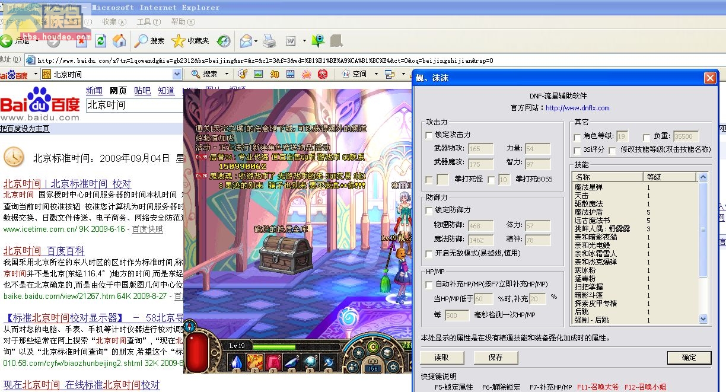Screen dimensions: 726x392
Task: Open the Back button history dropdown arrow
Action: coord(36,41)
